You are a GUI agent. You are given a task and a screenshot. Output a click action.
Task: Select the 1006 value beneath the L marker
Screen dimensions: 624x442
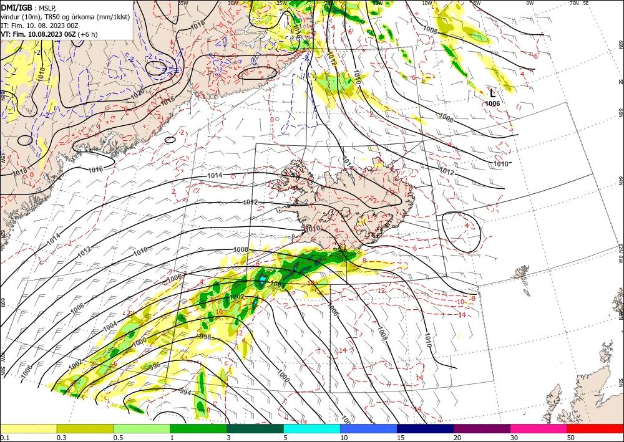pos(492,103)
